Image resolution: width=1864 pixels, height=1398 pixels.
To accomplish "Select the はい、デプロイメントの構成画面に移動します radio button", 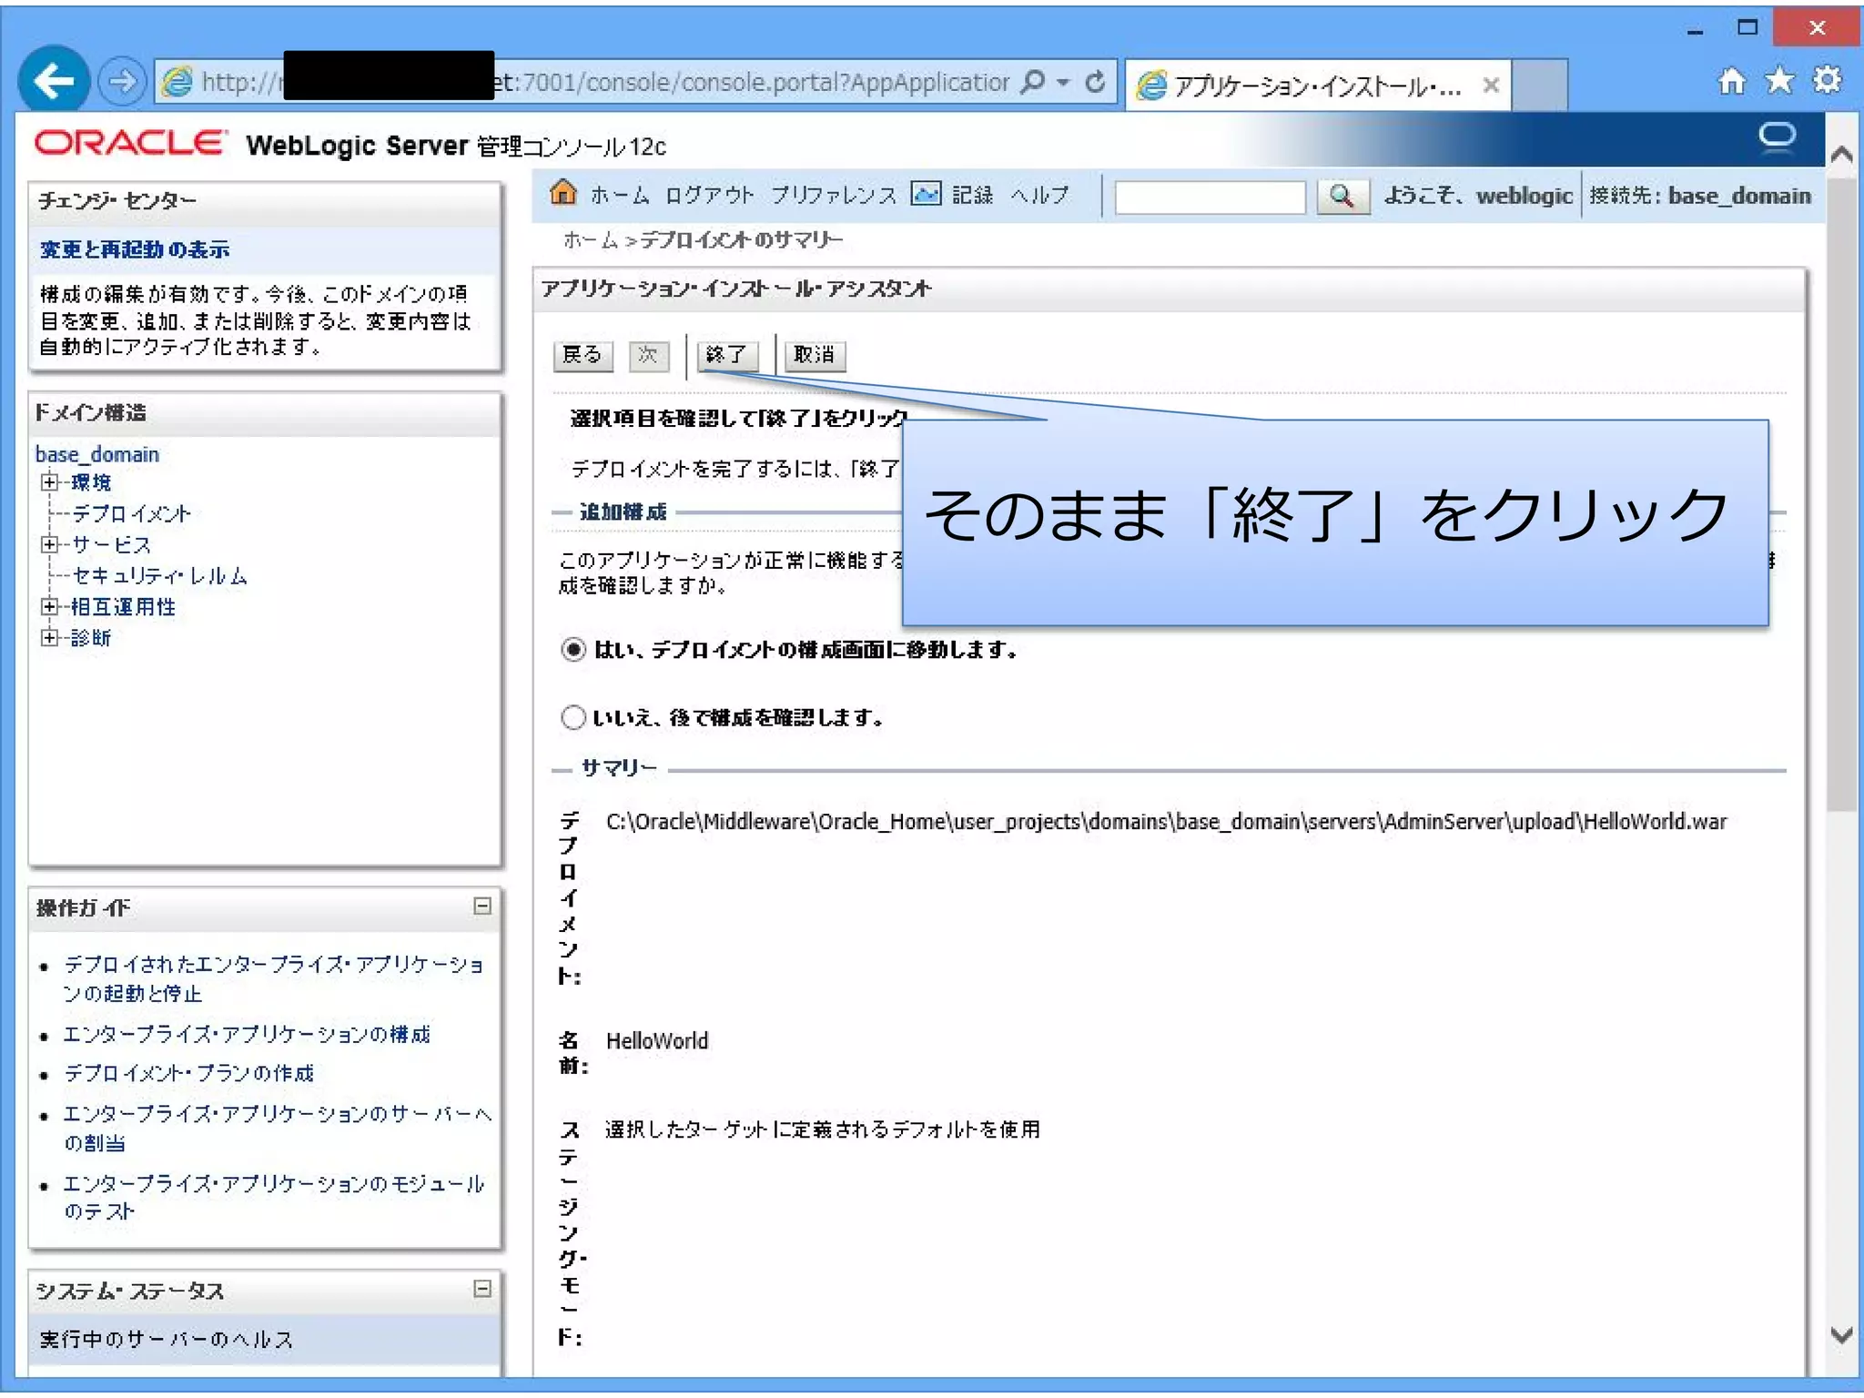I will pyautogui.click(x=572, y=650).
